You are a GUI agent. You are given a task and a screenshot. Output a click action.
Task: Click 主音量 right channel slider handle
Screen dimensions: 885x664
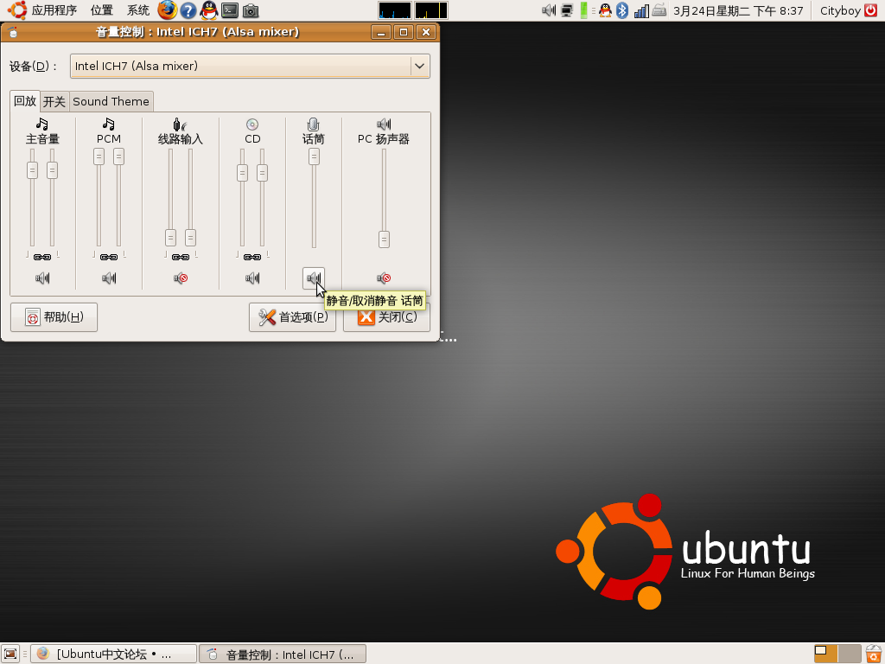click(x=52, y=170)
